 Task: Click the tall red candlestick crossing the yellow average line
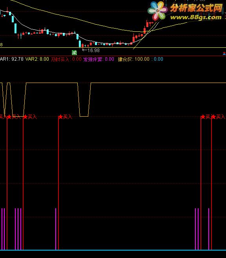pyautogui.click(x=144, y=30)
